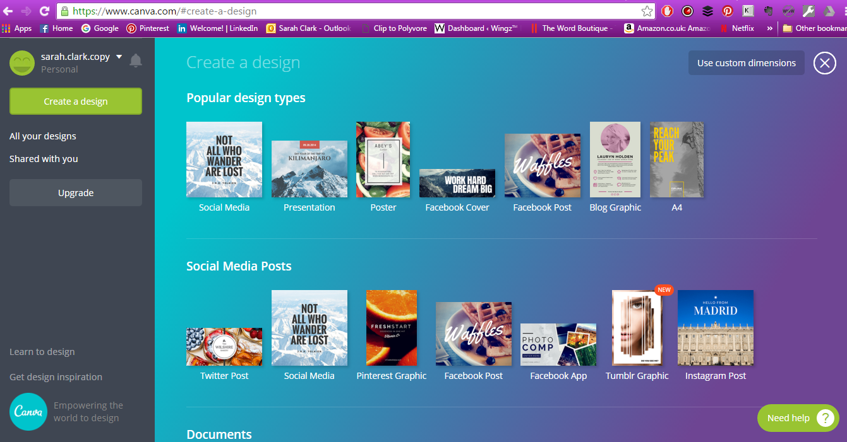Choose the Facebook App thumbnail
The height and width of the screenshot is (442, 847).
point(558,344)
